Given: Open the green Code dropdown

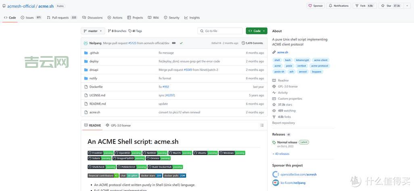Looking at the screenshot, I should (x=256, y=31).
